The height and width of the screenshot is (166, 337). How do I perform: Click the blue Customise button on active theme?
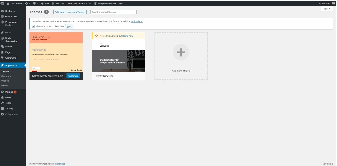(x=73, y=76)
